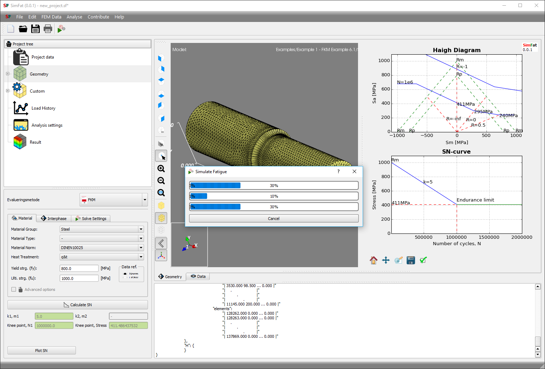
Task: Save the plot figure with floppy icon
Action: [x=411, y=260]
